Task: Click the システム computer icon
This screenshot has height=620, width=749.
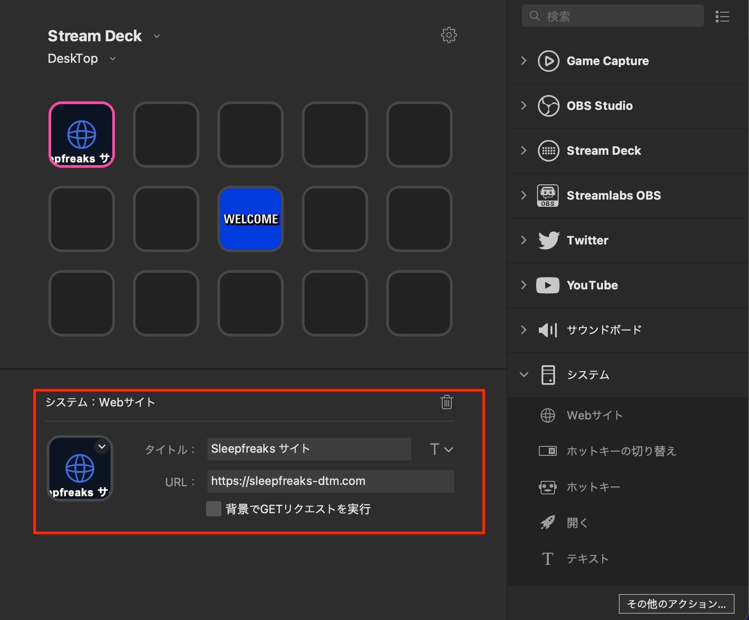Action: 548,375
